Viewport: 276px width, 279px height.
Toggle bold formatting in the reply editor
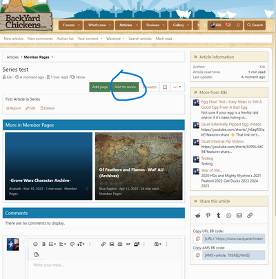pyautogui.click(x=43, y=244)
